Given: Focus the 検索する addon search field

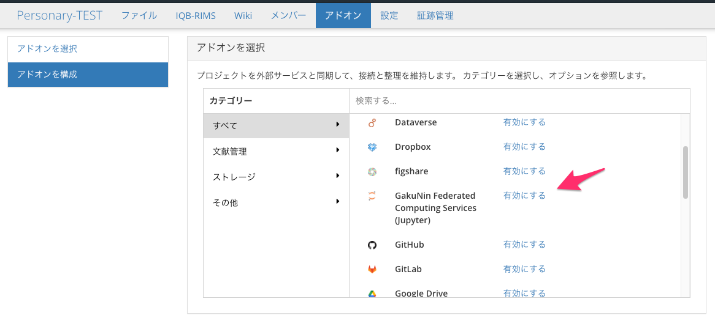Looking at the screenshot, I should pos(519,100).
